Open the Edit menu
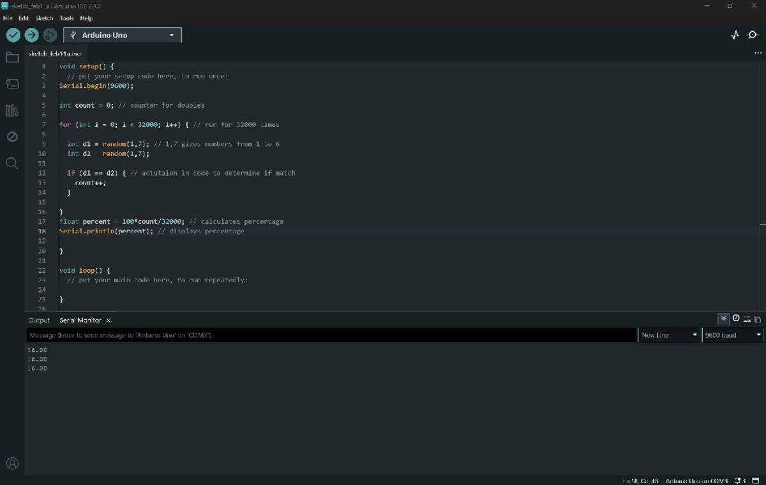This screenshot has width=766, height=485. point(24,18)
